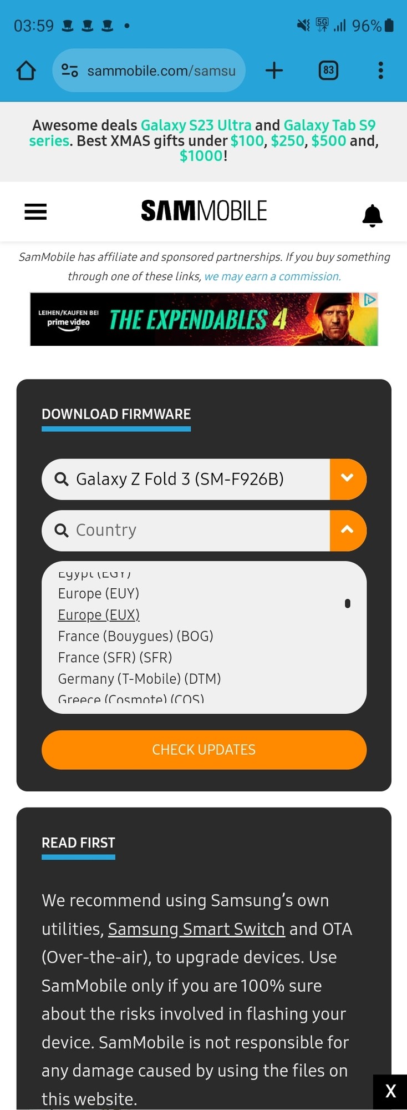Open the Samsung Smart Switch link
The image size is (407, 1110).
196,929
